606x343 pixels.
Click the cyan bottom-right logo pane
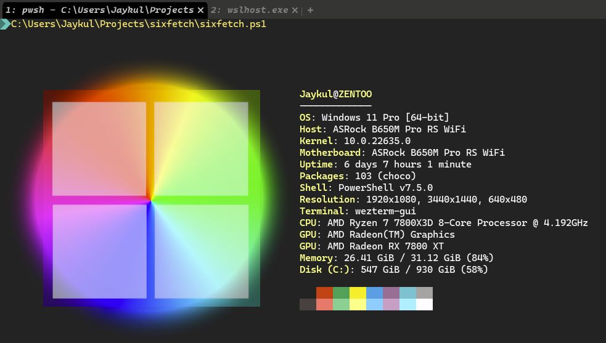point(202,251)
